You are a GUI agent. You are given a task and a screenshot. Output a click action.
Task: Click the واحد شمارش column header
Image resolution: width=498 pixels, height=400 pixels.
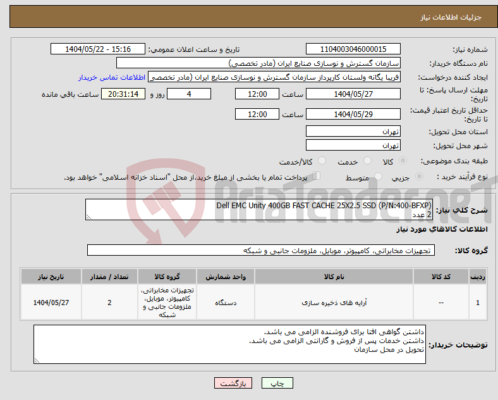pos(226,277)
